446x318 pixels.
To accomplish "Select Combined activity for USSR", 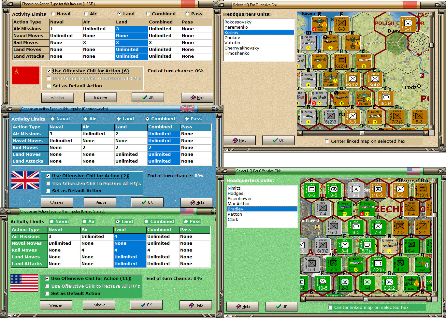I will [x=161, y=14].
